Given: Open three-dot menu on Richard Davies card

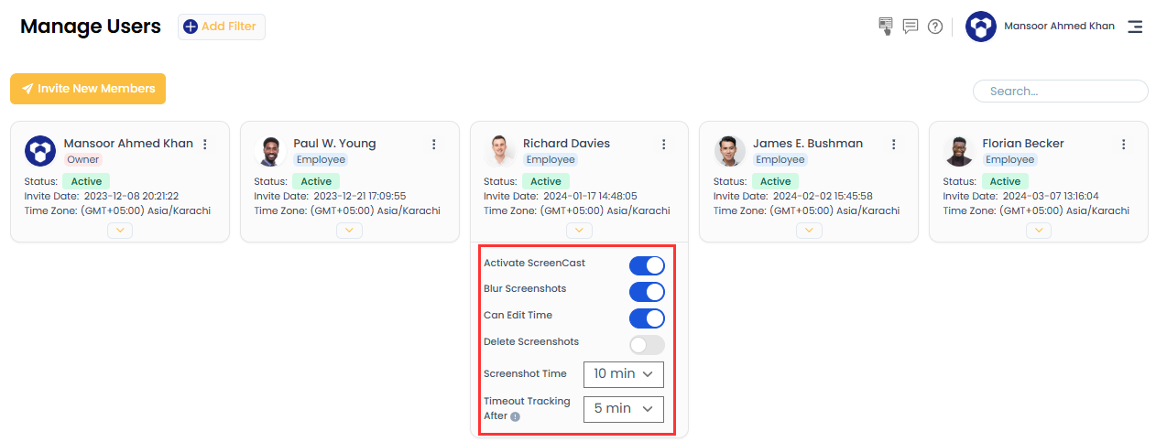Looking at the screenshot, I should coord(663,145).
